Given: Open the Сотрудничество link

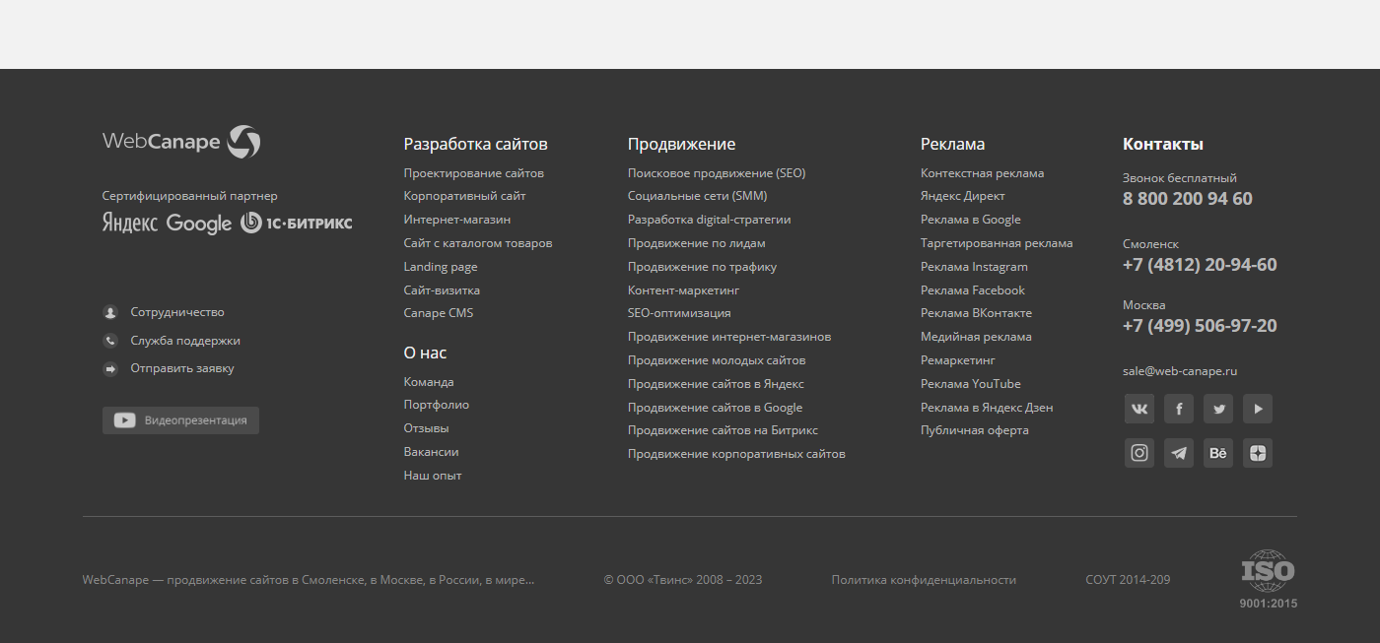Looking at the screenshot, I should (x=177, y=312).
